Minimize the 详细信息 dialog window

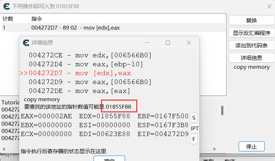click(147, 43)
